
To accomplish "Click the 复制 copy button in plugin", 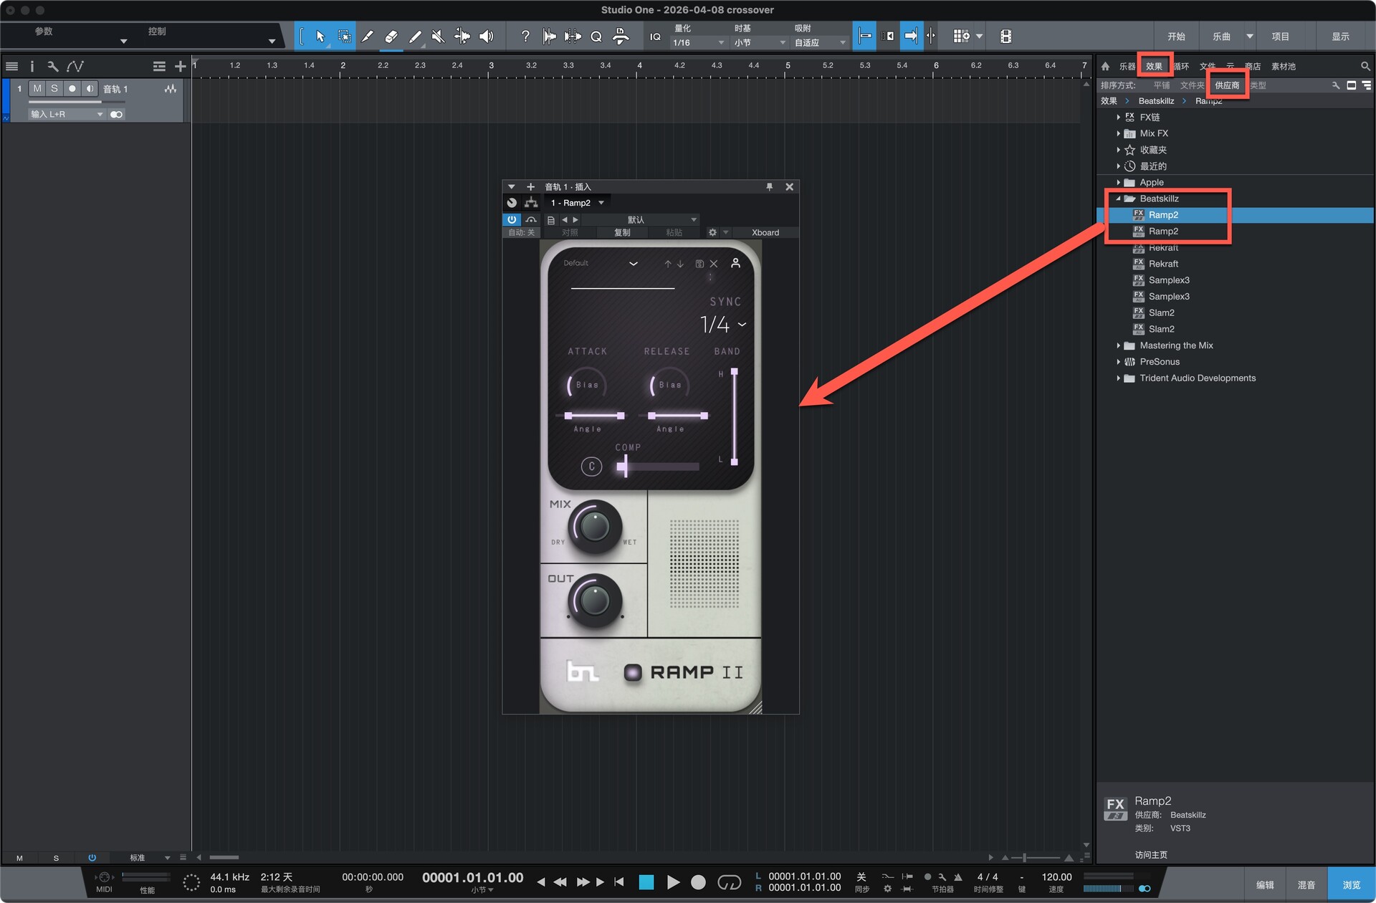I will point(622,233).
